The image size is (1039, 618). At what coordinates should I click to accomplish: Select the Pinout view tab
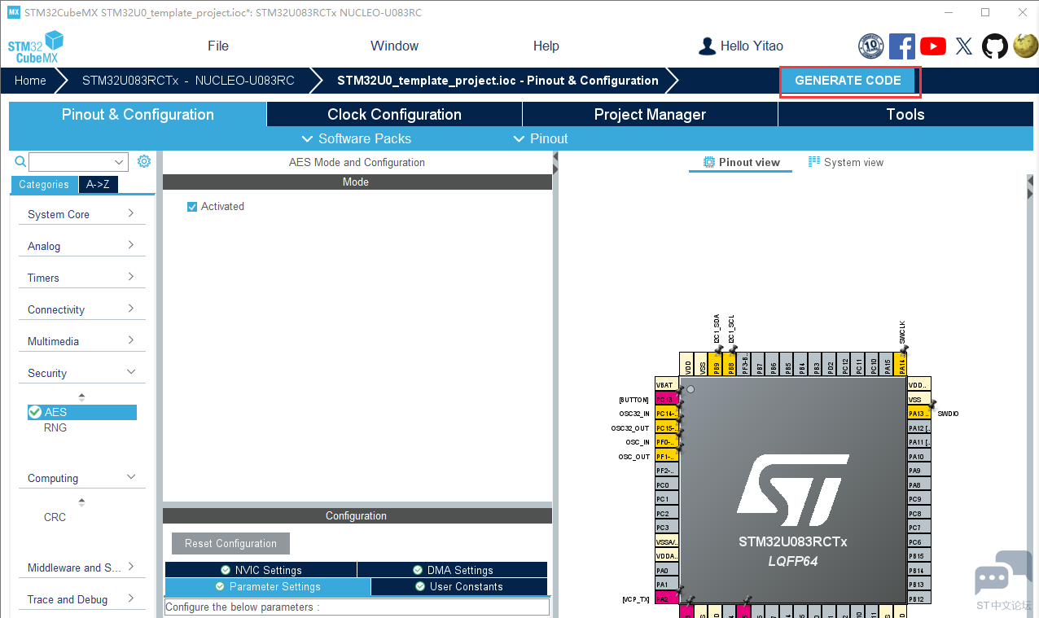pyautogui.click(x=741, y=162)
